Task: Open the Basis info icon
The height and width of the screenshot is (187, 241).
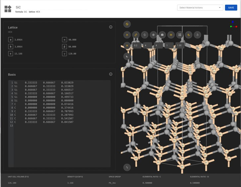Action: 111,74
